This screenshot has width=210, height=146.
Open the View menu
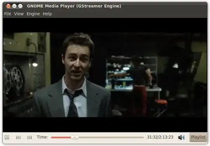pyautogui.click(x=19, y=14)
